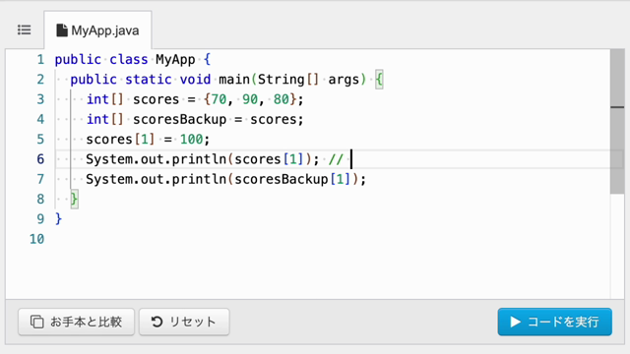Click the value 100 on line 5
630x354 pixels.
click(191, 140)
